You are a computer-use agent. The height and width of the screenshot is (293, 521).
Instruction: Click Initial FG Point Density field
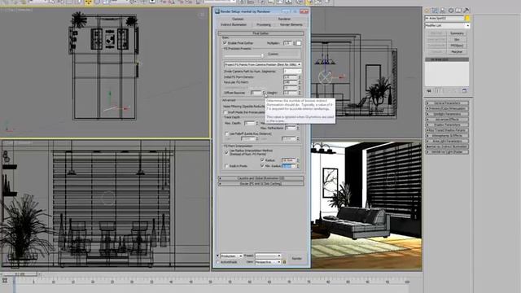(291, 77)
